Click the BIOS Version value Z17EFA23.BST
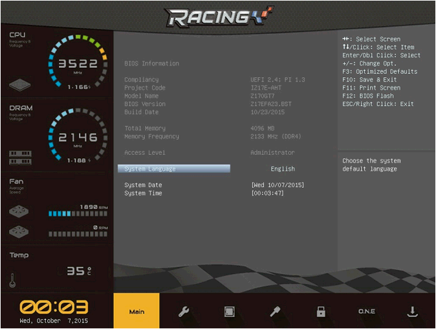Screen dimensions: 436x329 point(271,104)
